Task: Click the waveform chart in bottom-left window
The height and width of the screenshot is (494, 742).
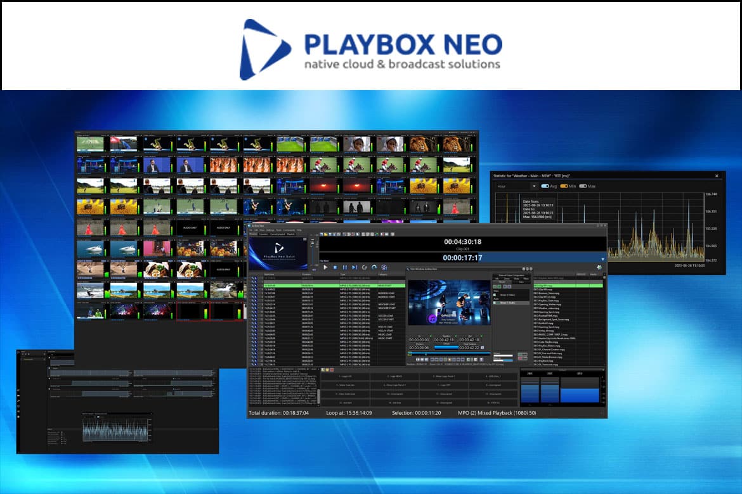Action: [115, 430]
